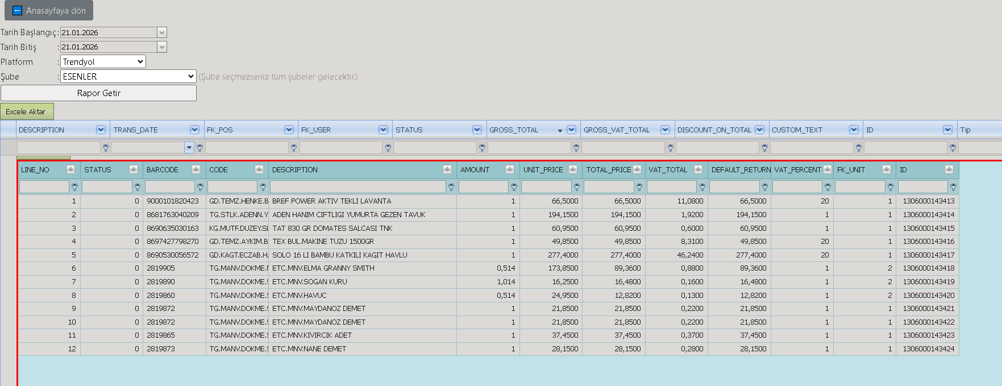Click filter funnel next to TRANS_DATE filter

(200, 148)
